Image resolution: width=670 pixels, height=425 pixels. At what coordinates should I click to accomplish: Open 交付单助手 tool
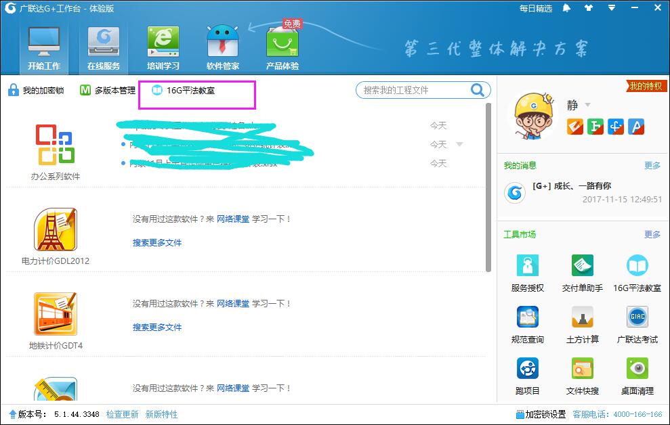[582, 273]
